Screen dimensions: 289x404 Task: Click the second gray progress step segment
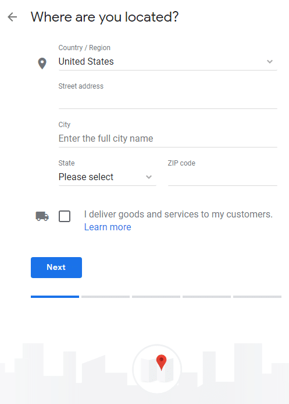pos(105,297)
